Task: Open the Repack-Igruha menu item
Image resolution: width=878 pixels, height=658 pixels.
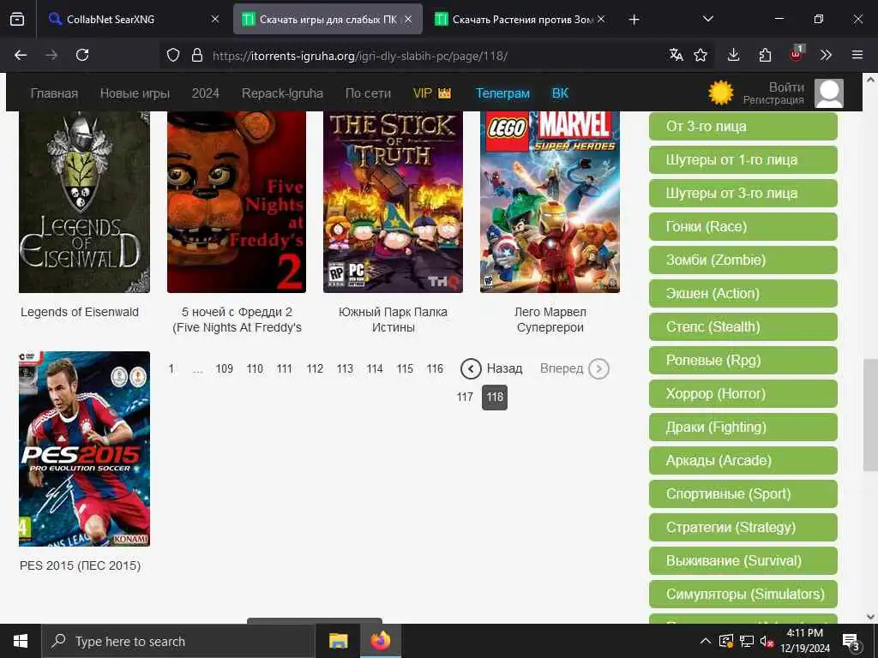Action: coord(282,93)
